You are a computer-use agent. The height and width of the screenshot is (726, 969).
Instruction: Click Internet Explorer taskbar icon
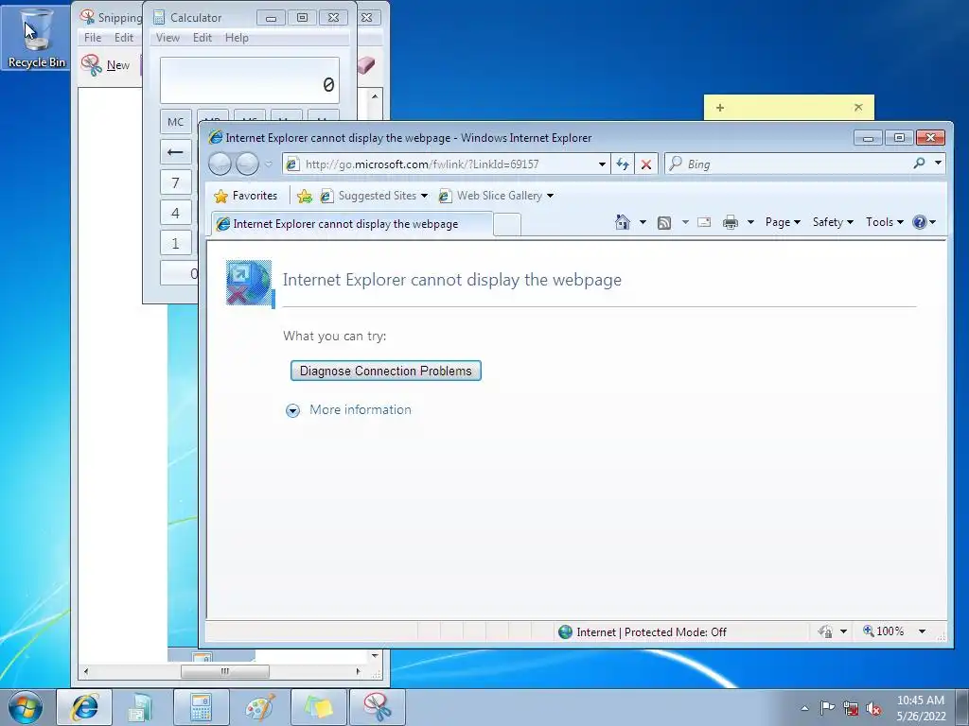(84, 707)
